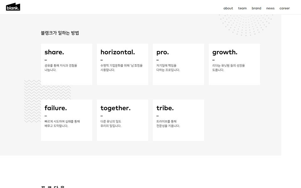
Task: Select the news navigation link
Action: (270, 8)
